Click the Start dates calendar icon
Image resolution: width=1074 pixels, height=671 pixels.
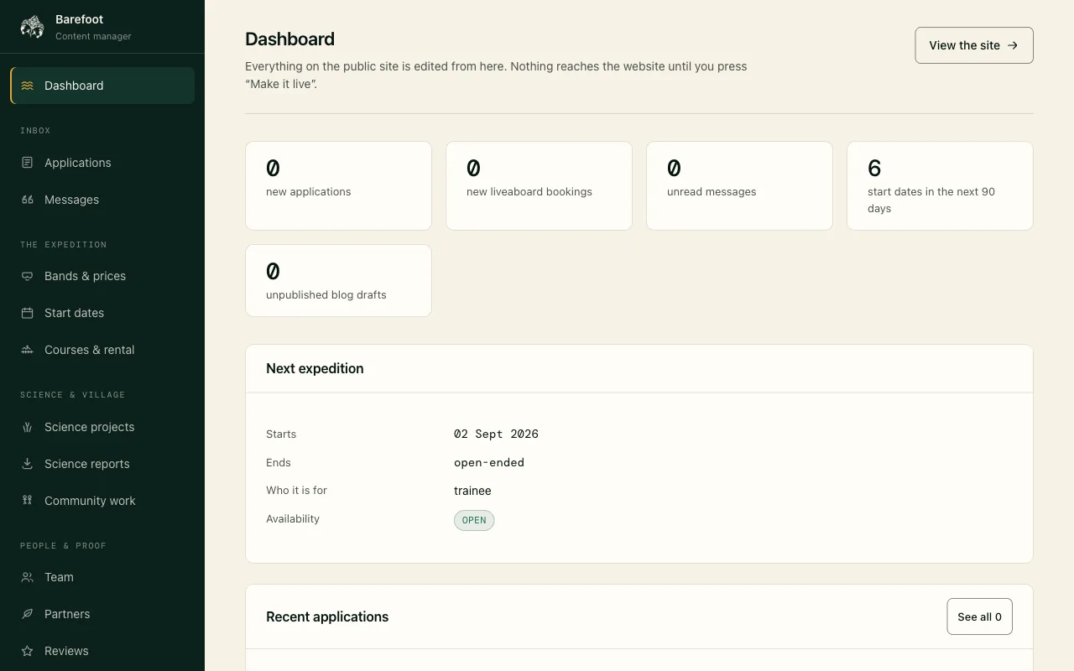click(28, 313)
